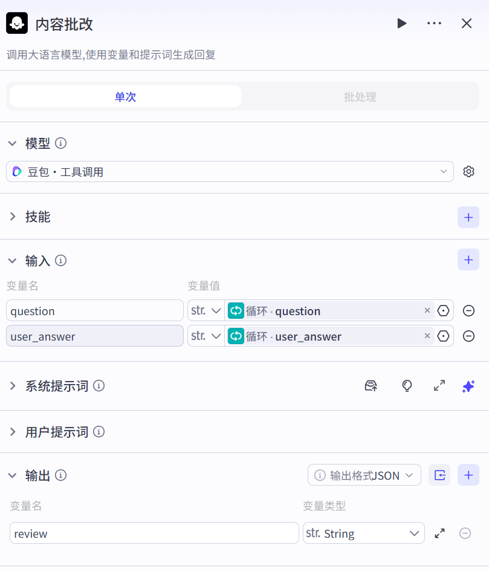The width and height of the screenshot is (489, 571).
Task: Open the 输出格式JSON format dropdown
Action: click(364, 475)
